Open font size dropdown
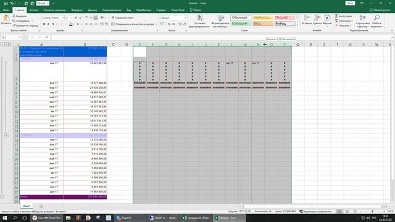This screenshot has width=395, height=222. coord(72,18)
